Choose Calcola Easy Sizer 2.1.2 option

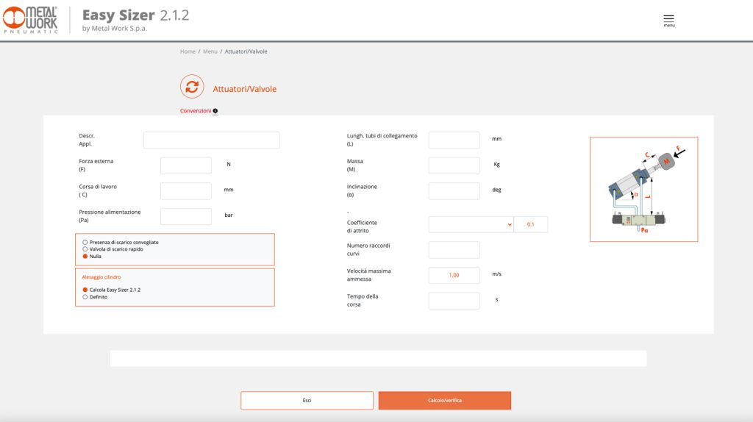pyautogui.click(x=85, y=290)
